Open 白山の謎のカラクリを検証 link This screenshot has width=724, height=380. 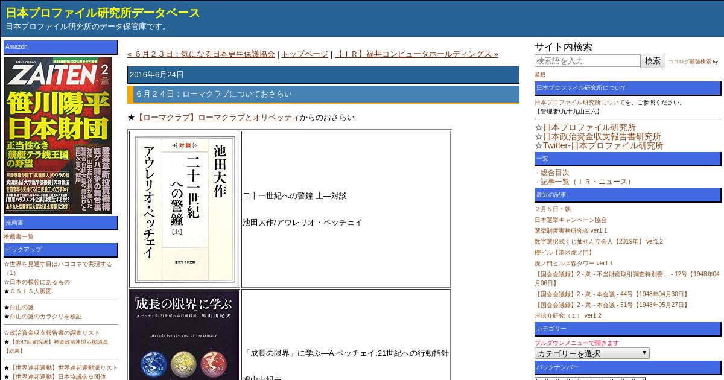click(46, 317)
